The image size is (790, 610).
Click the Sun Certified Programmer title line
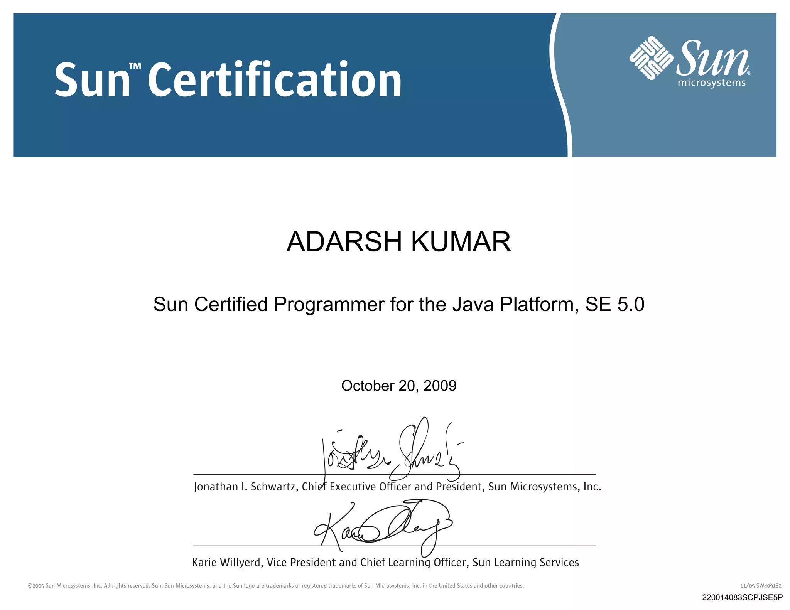(x=398, y=304)
